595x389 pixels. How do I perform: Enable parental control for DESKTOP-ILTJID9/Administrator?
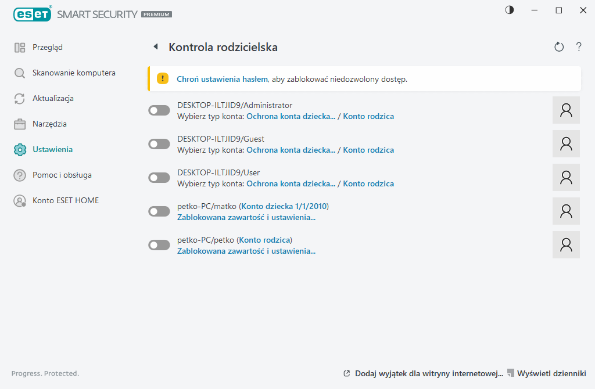(159, 110)
